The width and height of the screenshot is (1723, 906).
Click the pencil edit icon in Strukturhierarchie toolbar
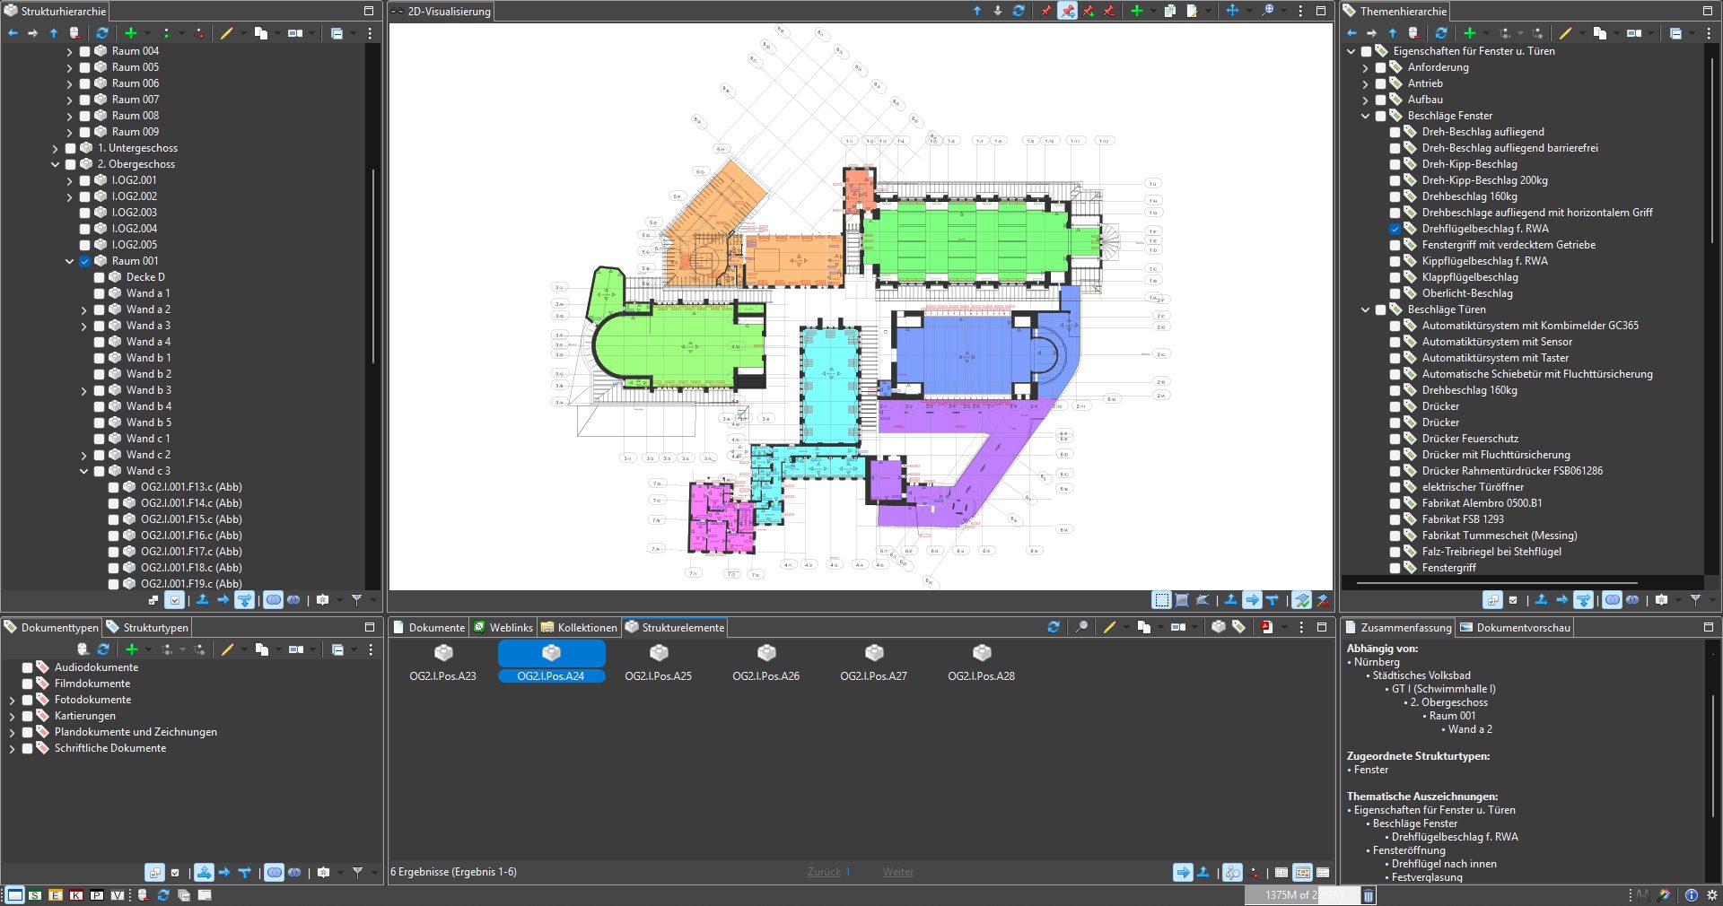point(227,33)
